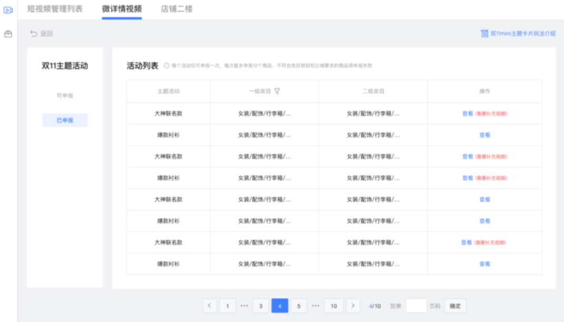Select 已申报 in the left panel
The image size is (564, 322).
coord(65,120)
